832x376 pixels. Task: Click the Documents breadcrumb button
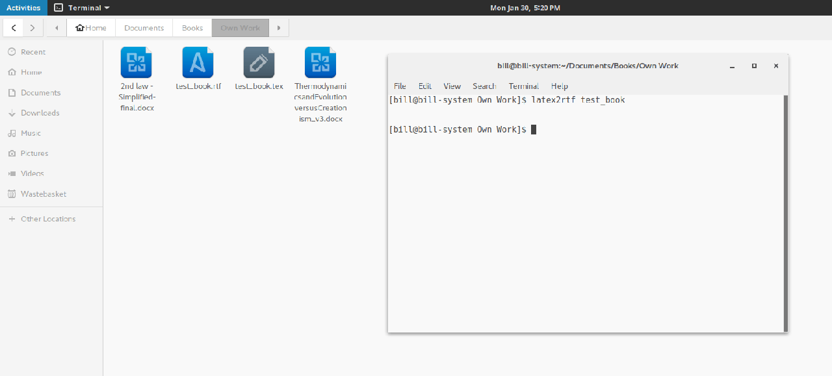144,28
